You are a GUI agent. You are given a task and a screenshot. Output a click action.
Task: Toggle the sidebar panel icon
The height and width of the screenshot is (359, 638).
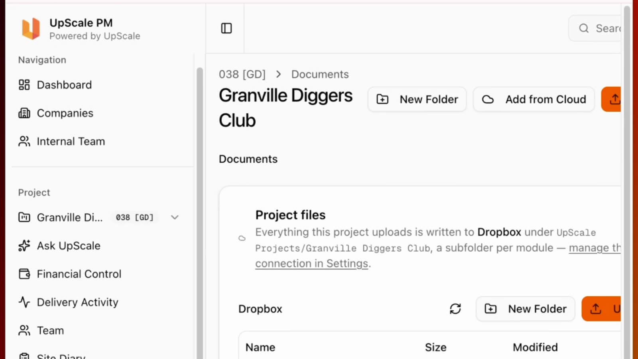point(226,28)
